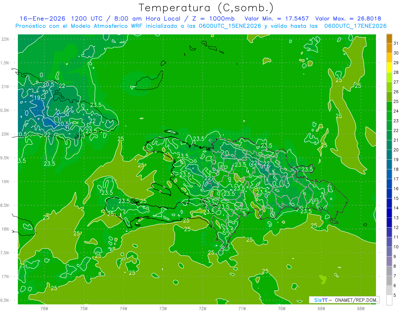
Task: Click the "20N" latitude axis label
Action: tap(5, 134)
